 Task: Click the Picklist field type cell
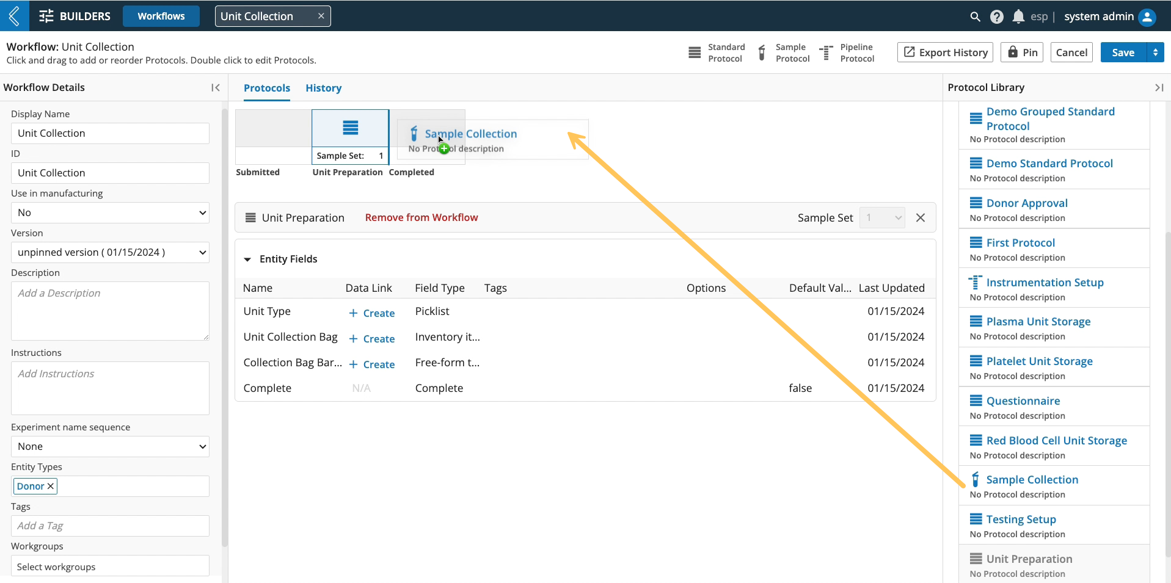[432, 311]
